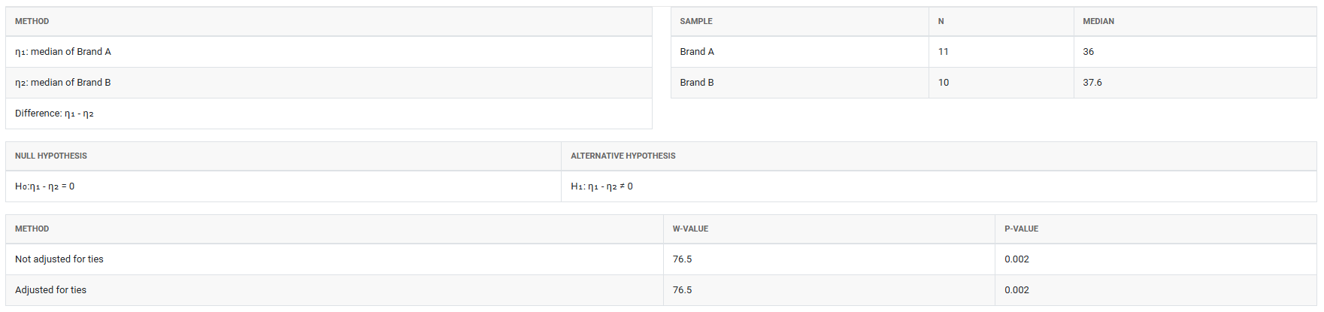Viewport: 1324px width, 312px height.
Task: Click the "Difference: η₁ - η₂" row
Action: 54,114
